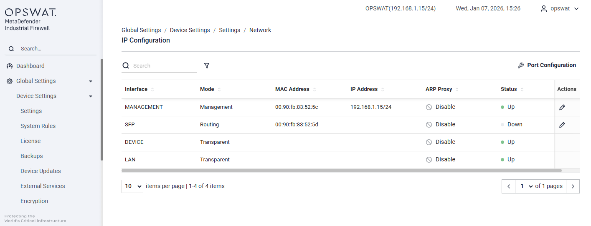This screenshot has height=226, width=591.
Task: Open the items per page dropdown
Action: point(132,186)
